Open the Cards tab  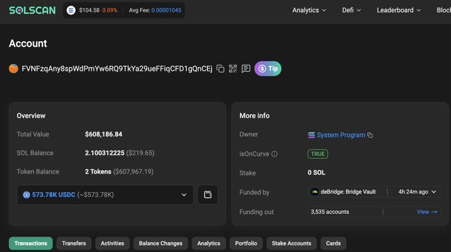333,243
